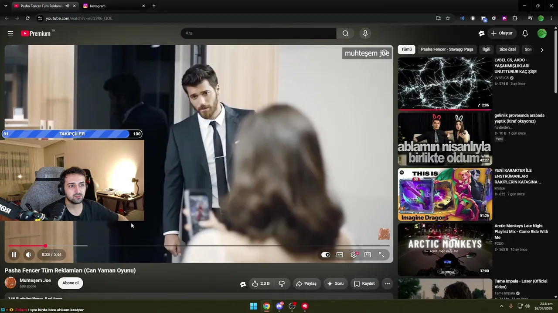Switch player to theater mode
This screenshot has width=558, height=313.
(x=367, y=255)
